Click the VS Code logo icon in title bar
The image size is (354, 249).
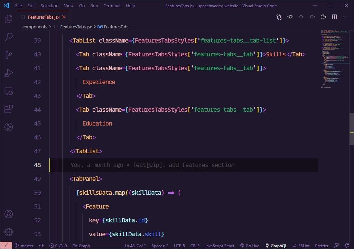click(x=7, y=6)
